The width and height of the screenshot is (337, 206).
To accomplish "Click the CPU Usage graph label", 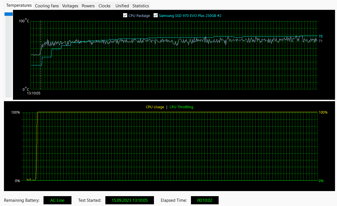I will (155, 107).
